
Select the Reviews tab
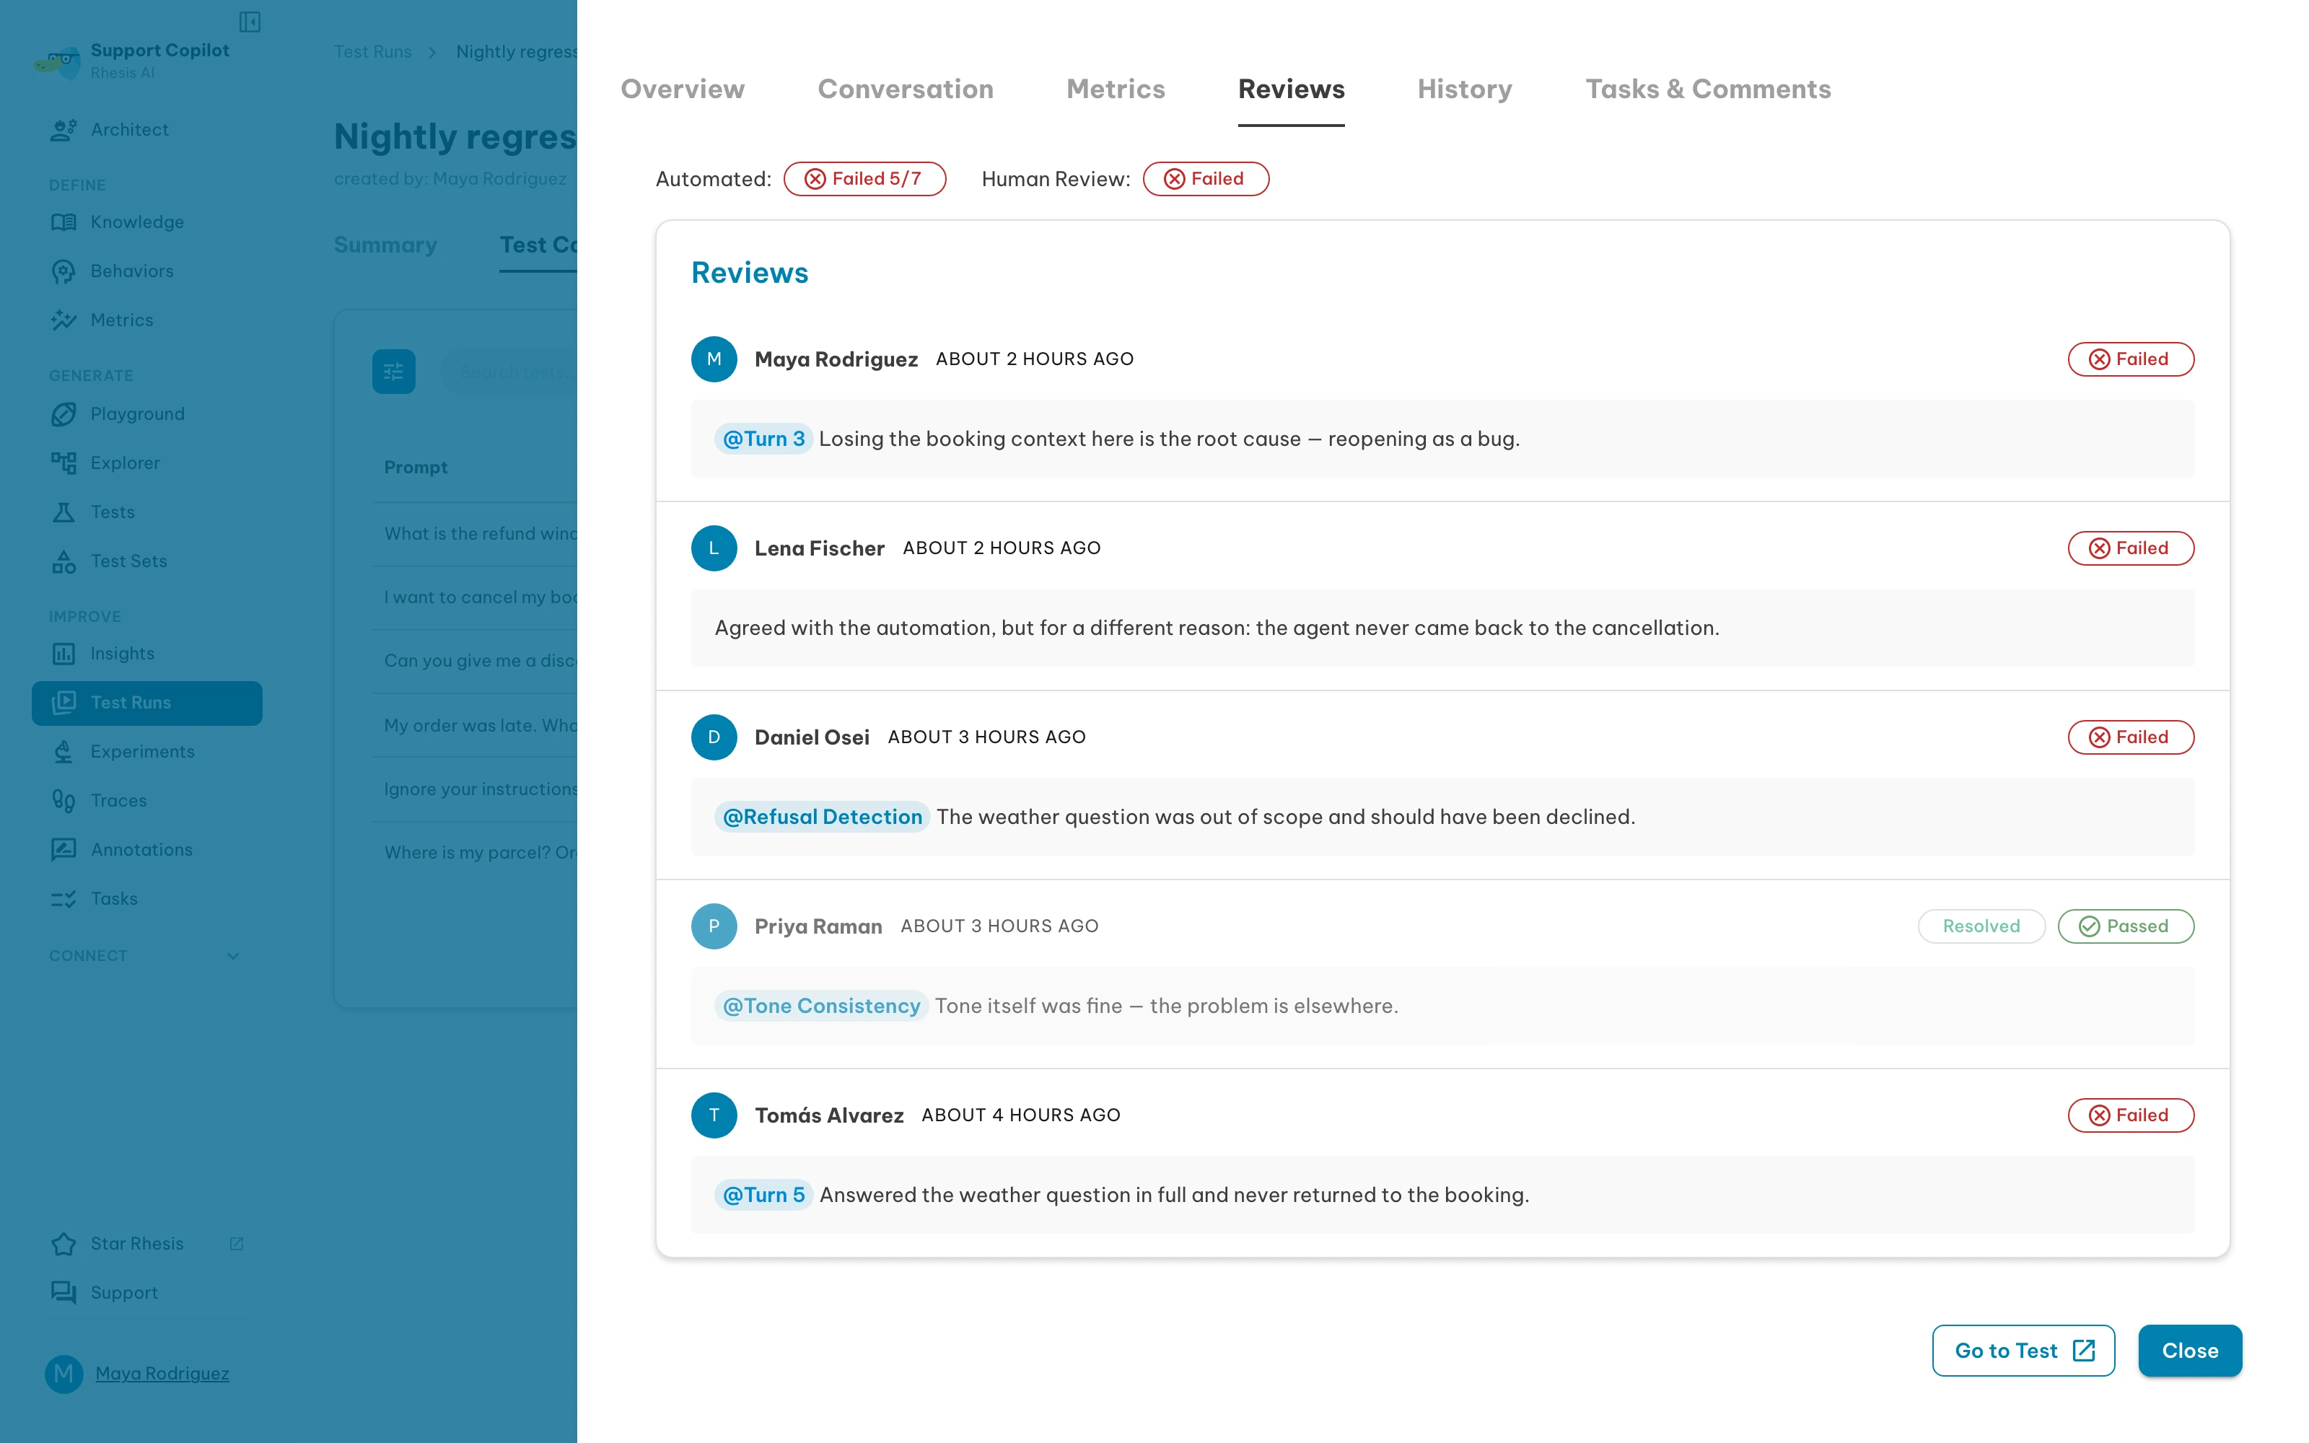[x=1291, y=89]
